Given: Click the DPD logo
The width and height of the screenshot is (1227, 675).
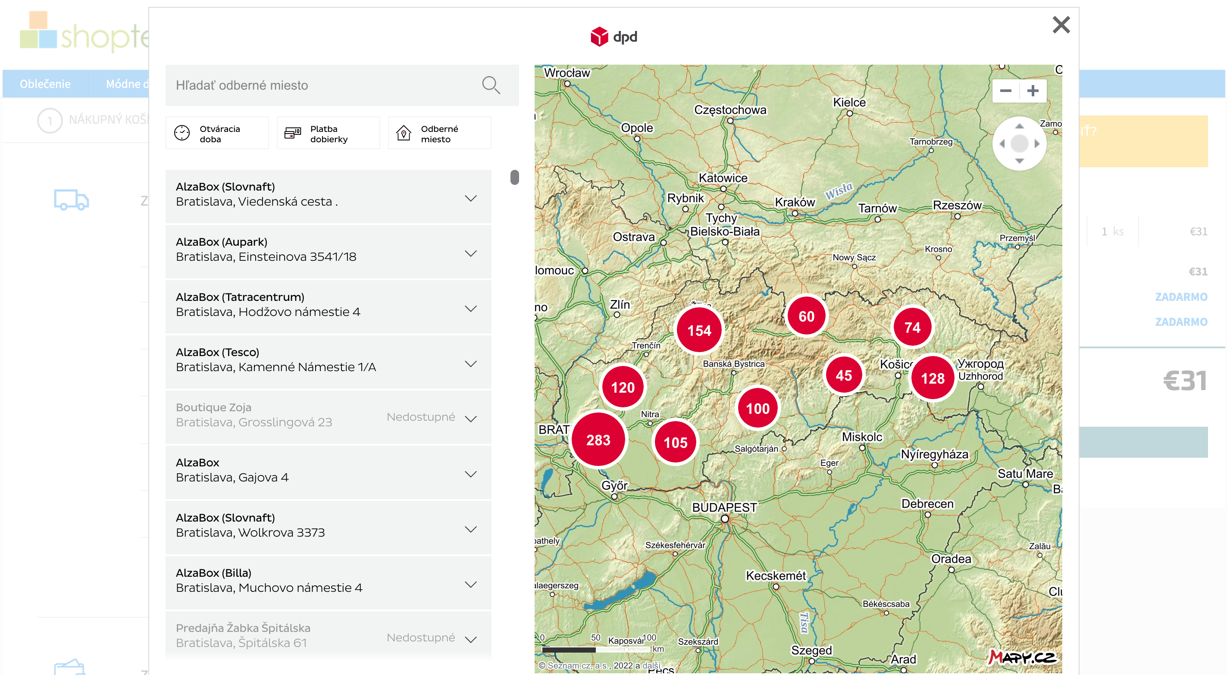Looking at the screenshot, I should (613, 37).
